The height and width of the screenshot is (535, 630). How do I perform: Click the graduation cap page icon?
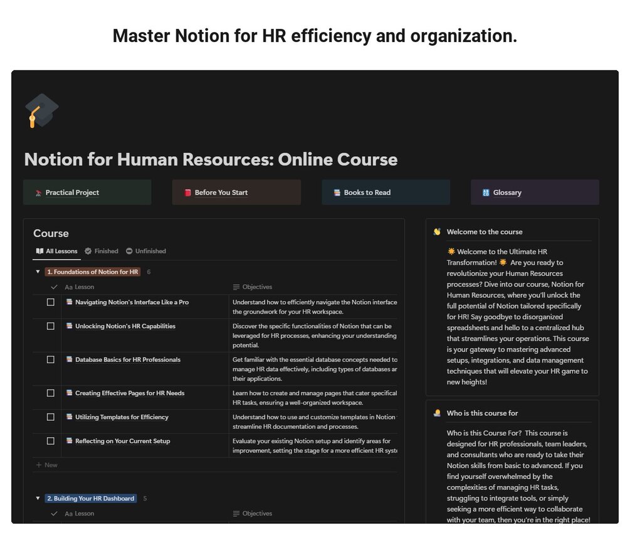pyautogui.click(x=41, y=110)
